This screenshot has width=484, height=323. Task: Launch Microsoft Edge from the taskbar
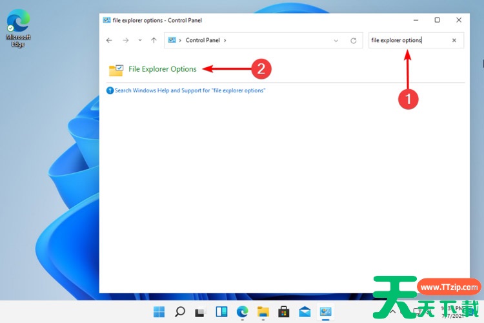click(x=242, y=312)
